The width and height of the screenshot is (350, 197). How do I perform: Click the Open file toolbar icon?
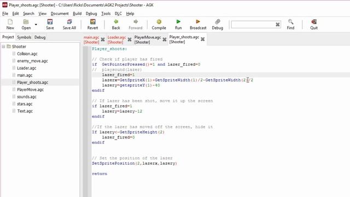[x=26, y=24]
